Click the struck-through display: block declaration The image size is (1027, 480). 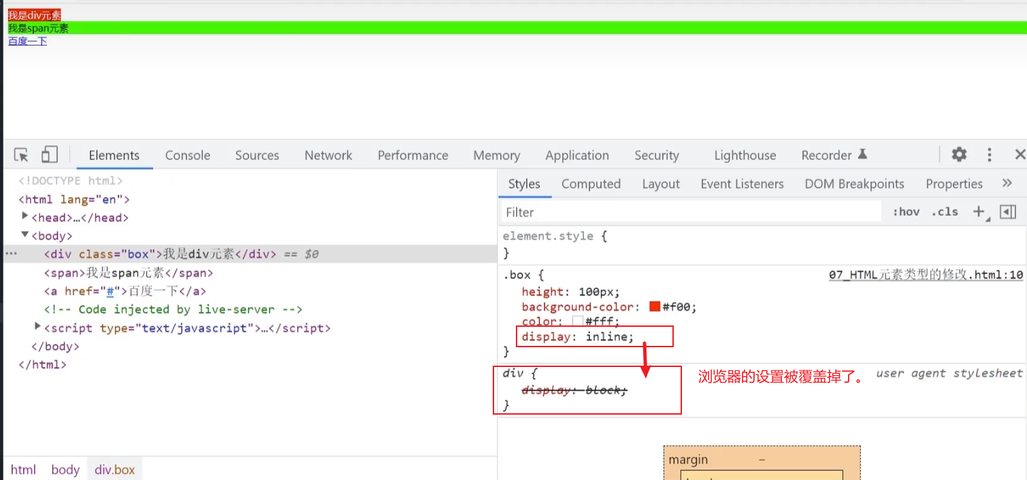574,390
